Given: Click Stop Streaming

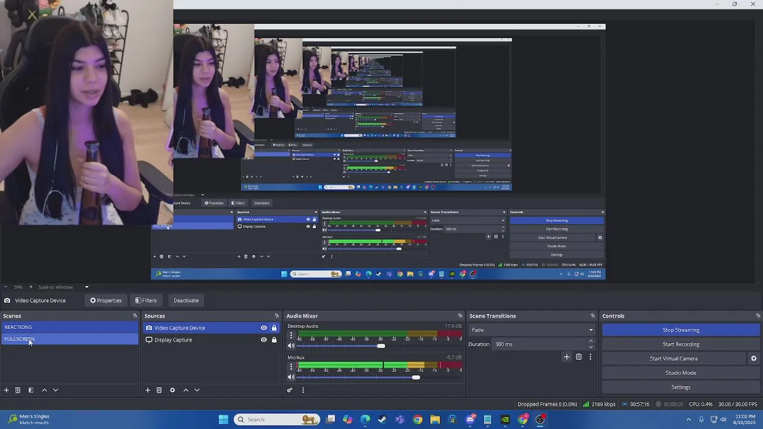Looking at the screenshot, I should coord(681,330).
